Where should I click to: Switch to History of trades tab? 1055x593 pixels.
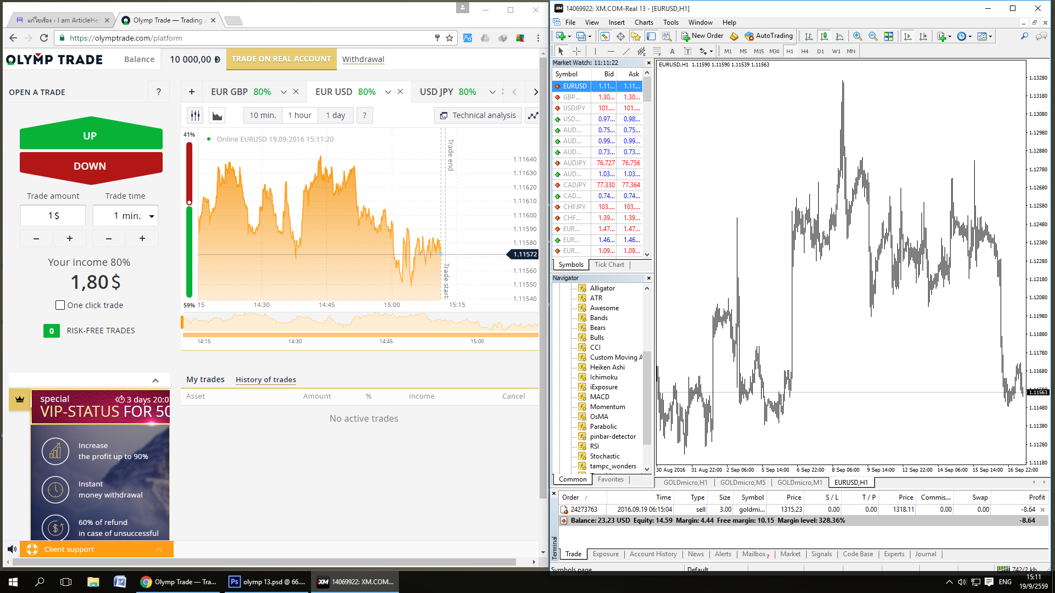[x=266, y=379]
